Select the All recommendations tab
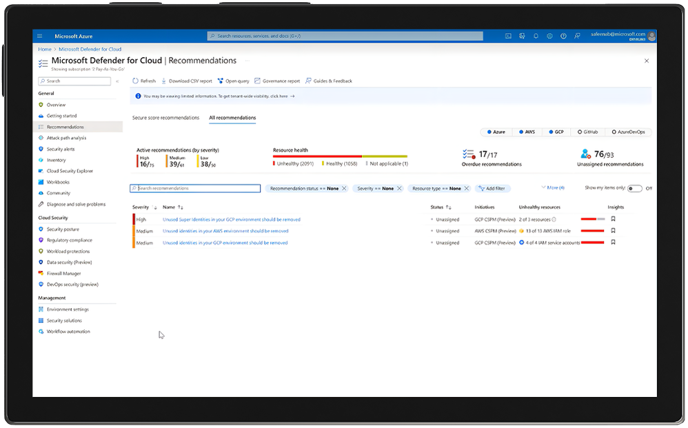Image resolution: width=688 pixels, height=428 pixels. click(x=232, y=118)
